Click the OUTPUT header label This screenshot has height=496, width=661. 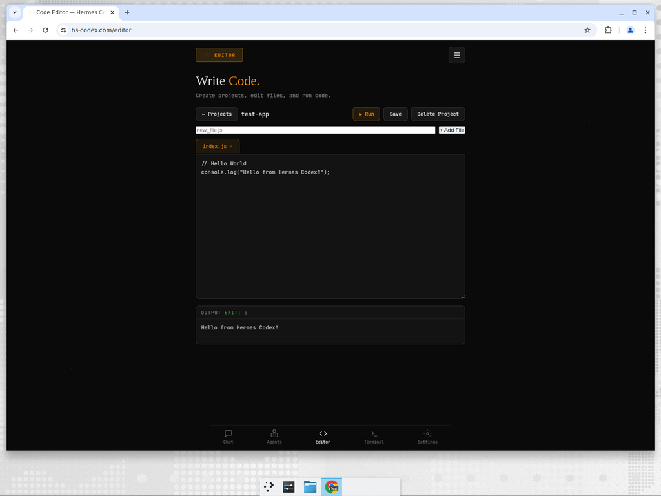coord(211,313)
